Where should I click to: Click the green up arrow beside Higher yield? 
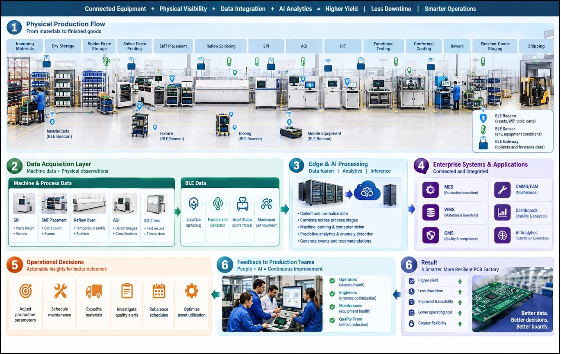[x=460, y=281]
